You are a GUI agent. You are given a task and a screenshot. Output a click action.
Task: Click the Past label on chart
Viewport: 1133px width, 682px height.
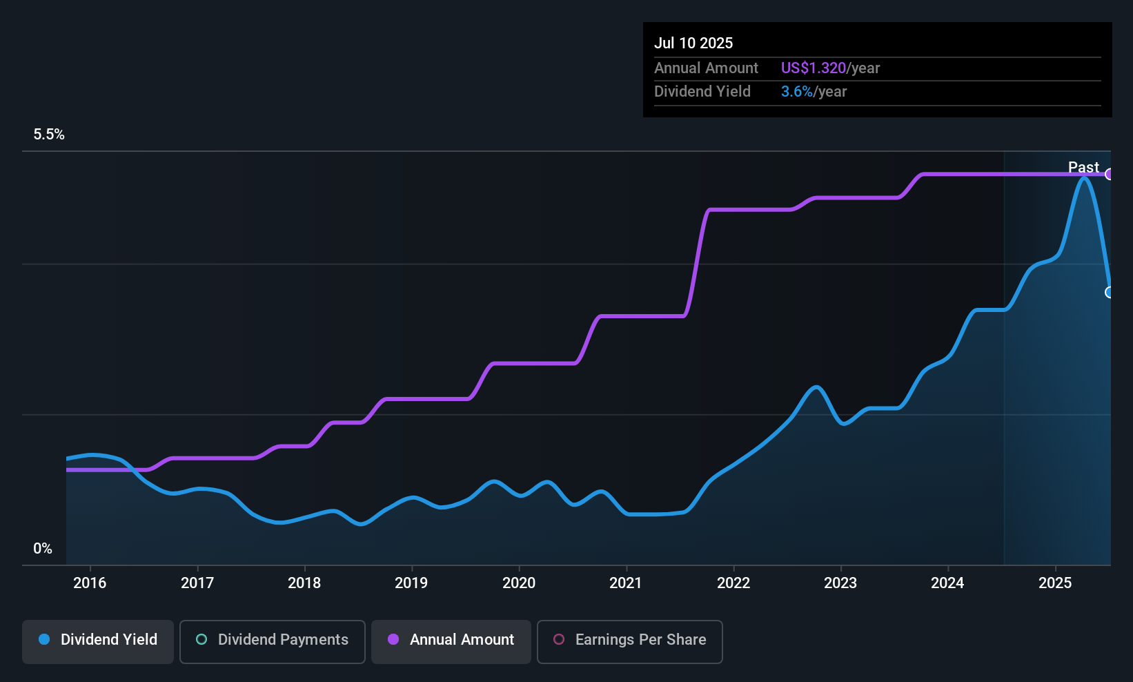click(x=1083, y=167)
